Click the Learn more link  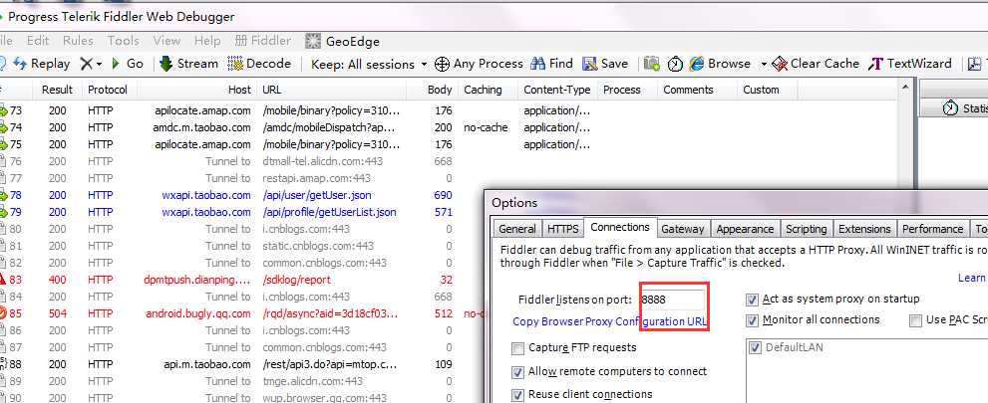972,278
